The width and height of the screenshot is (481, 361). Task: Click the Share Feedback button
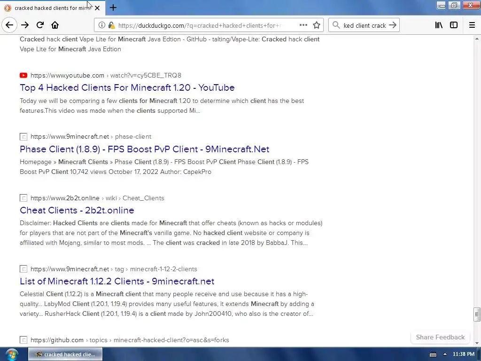tap(440, 337)
